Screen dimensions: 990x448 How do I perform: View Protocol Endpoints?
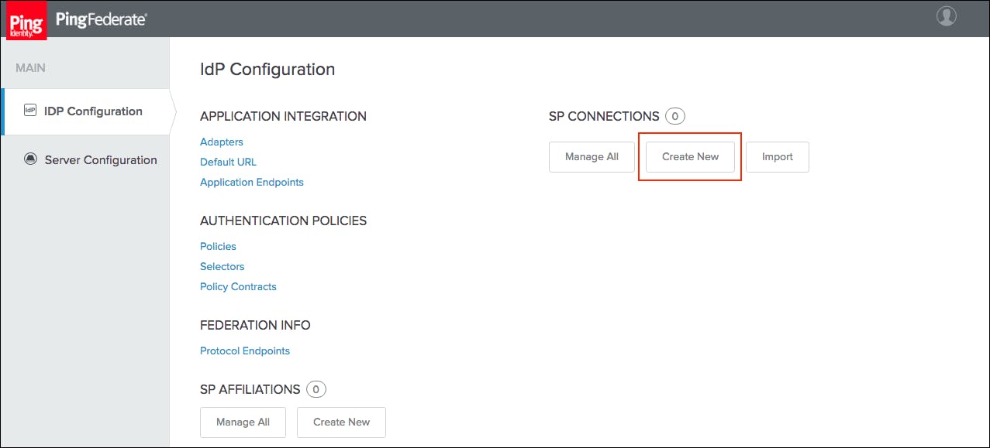pyautogui.click(x=245, y=351)
